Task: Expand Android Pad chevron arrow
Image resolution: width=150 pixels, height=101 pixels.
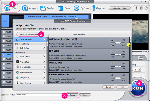Action: tap(44, 62)
